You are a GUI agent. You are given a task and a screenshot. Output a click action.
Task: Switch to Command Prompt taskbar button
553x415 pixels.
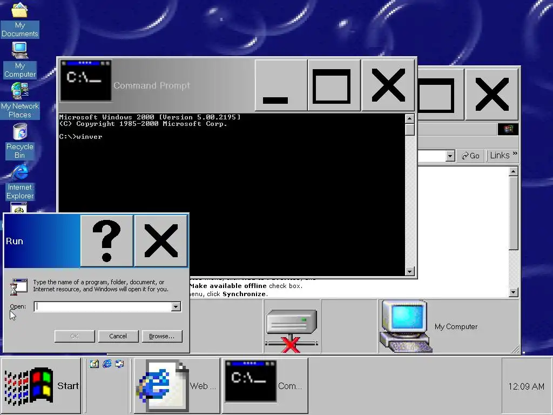(x=265, y=385)
